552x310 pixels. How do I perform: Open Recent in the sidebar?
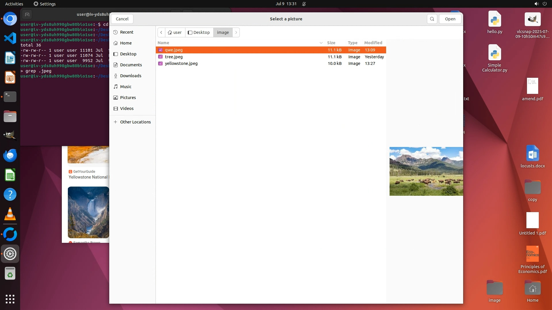point(126,32)
